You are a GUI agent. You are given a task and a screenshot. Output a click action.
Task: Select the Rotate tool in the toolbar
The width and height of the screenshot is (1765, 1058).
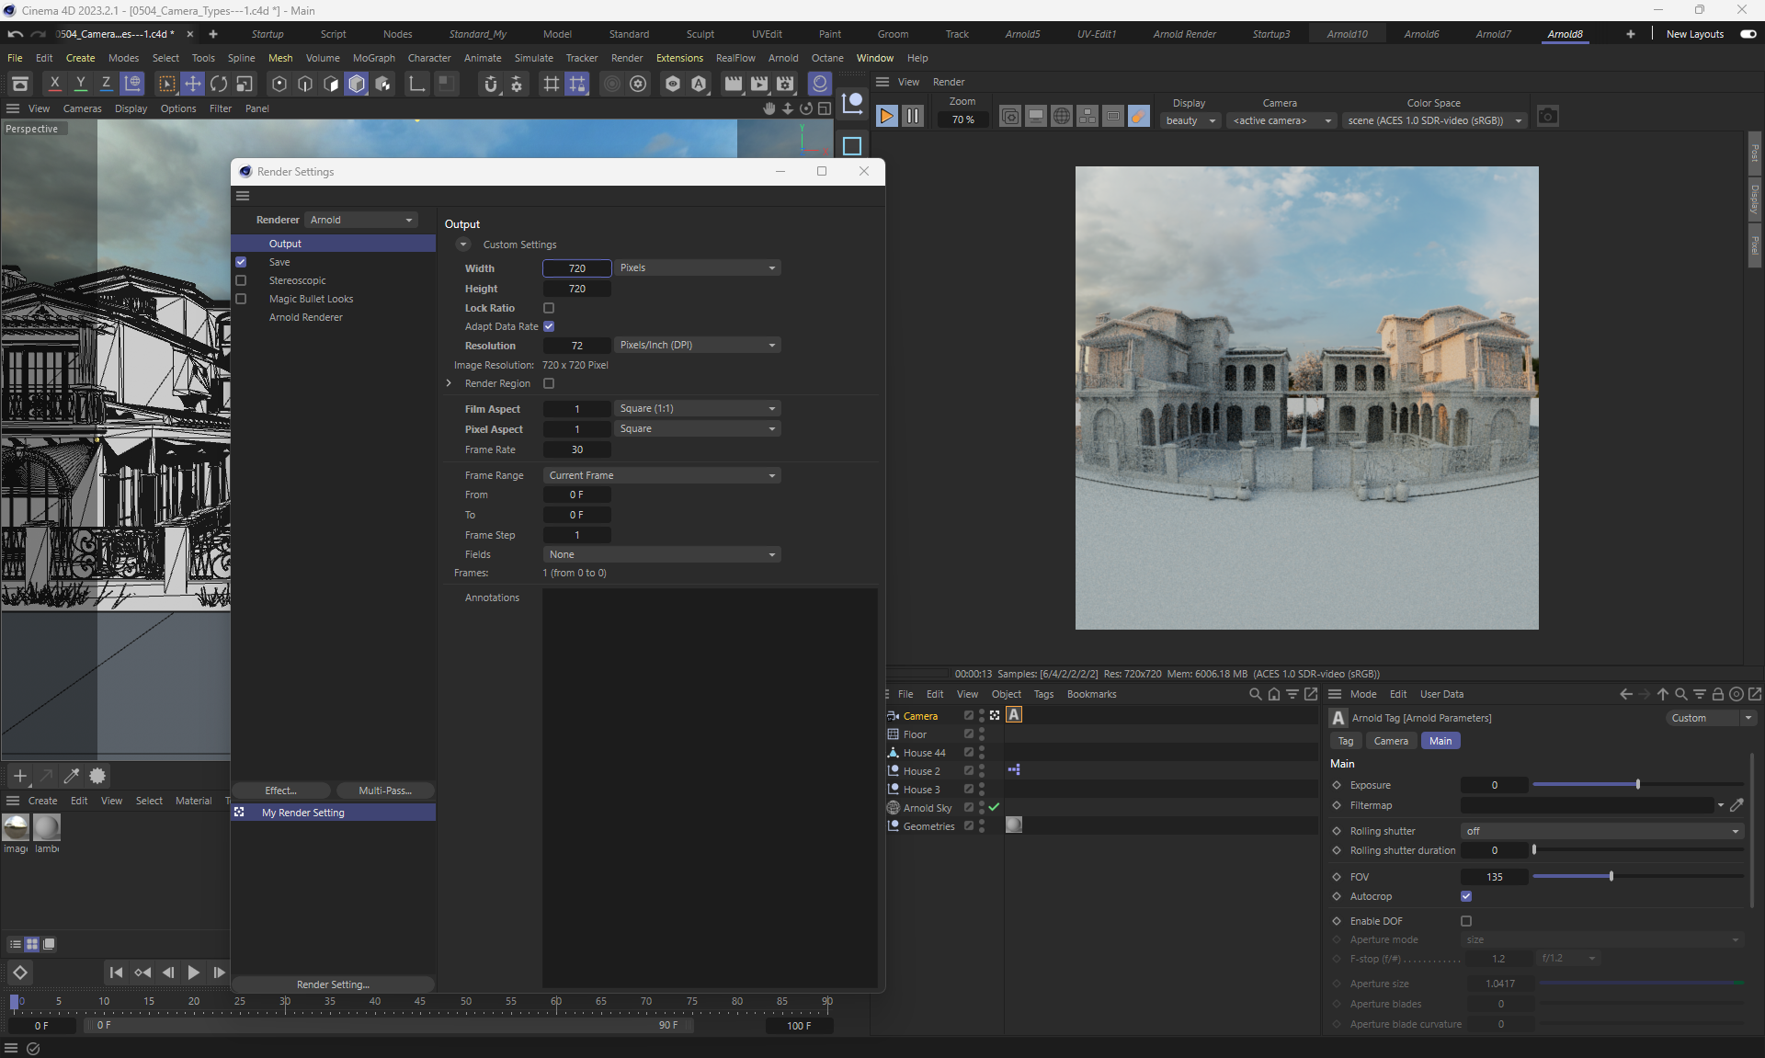point(218,84)
